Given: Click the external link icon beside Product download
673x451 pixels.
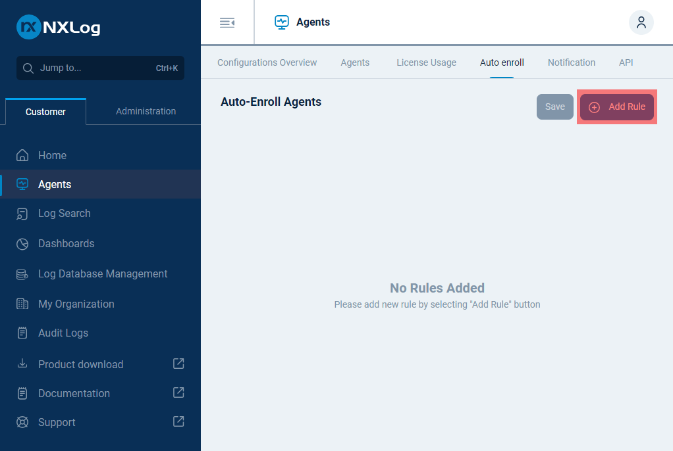Looking at the screenshot, I should (x=178, y=364).
